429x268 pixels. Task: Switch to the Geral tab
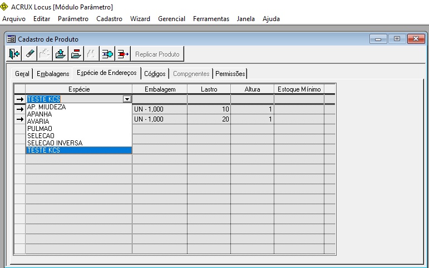coord(22,74)
